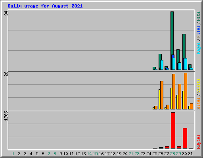
Task: Click day label 10 on the x-axis
Action: pos(65,154)
